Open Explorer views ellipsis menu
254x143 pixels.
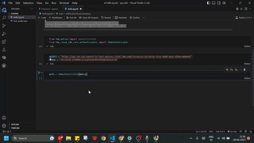coord(32,9)
